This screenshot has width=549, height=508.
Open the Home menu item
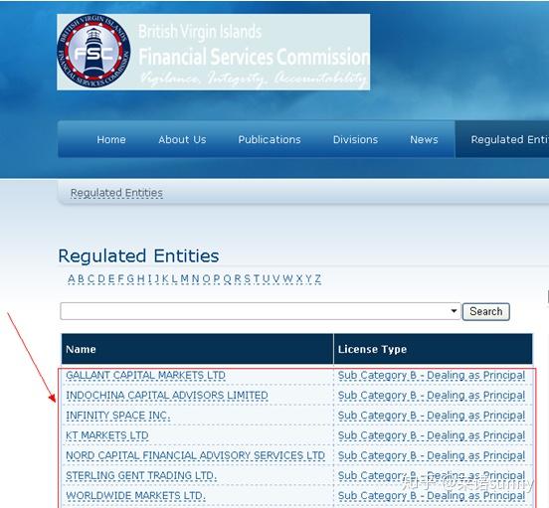(111, 139)
